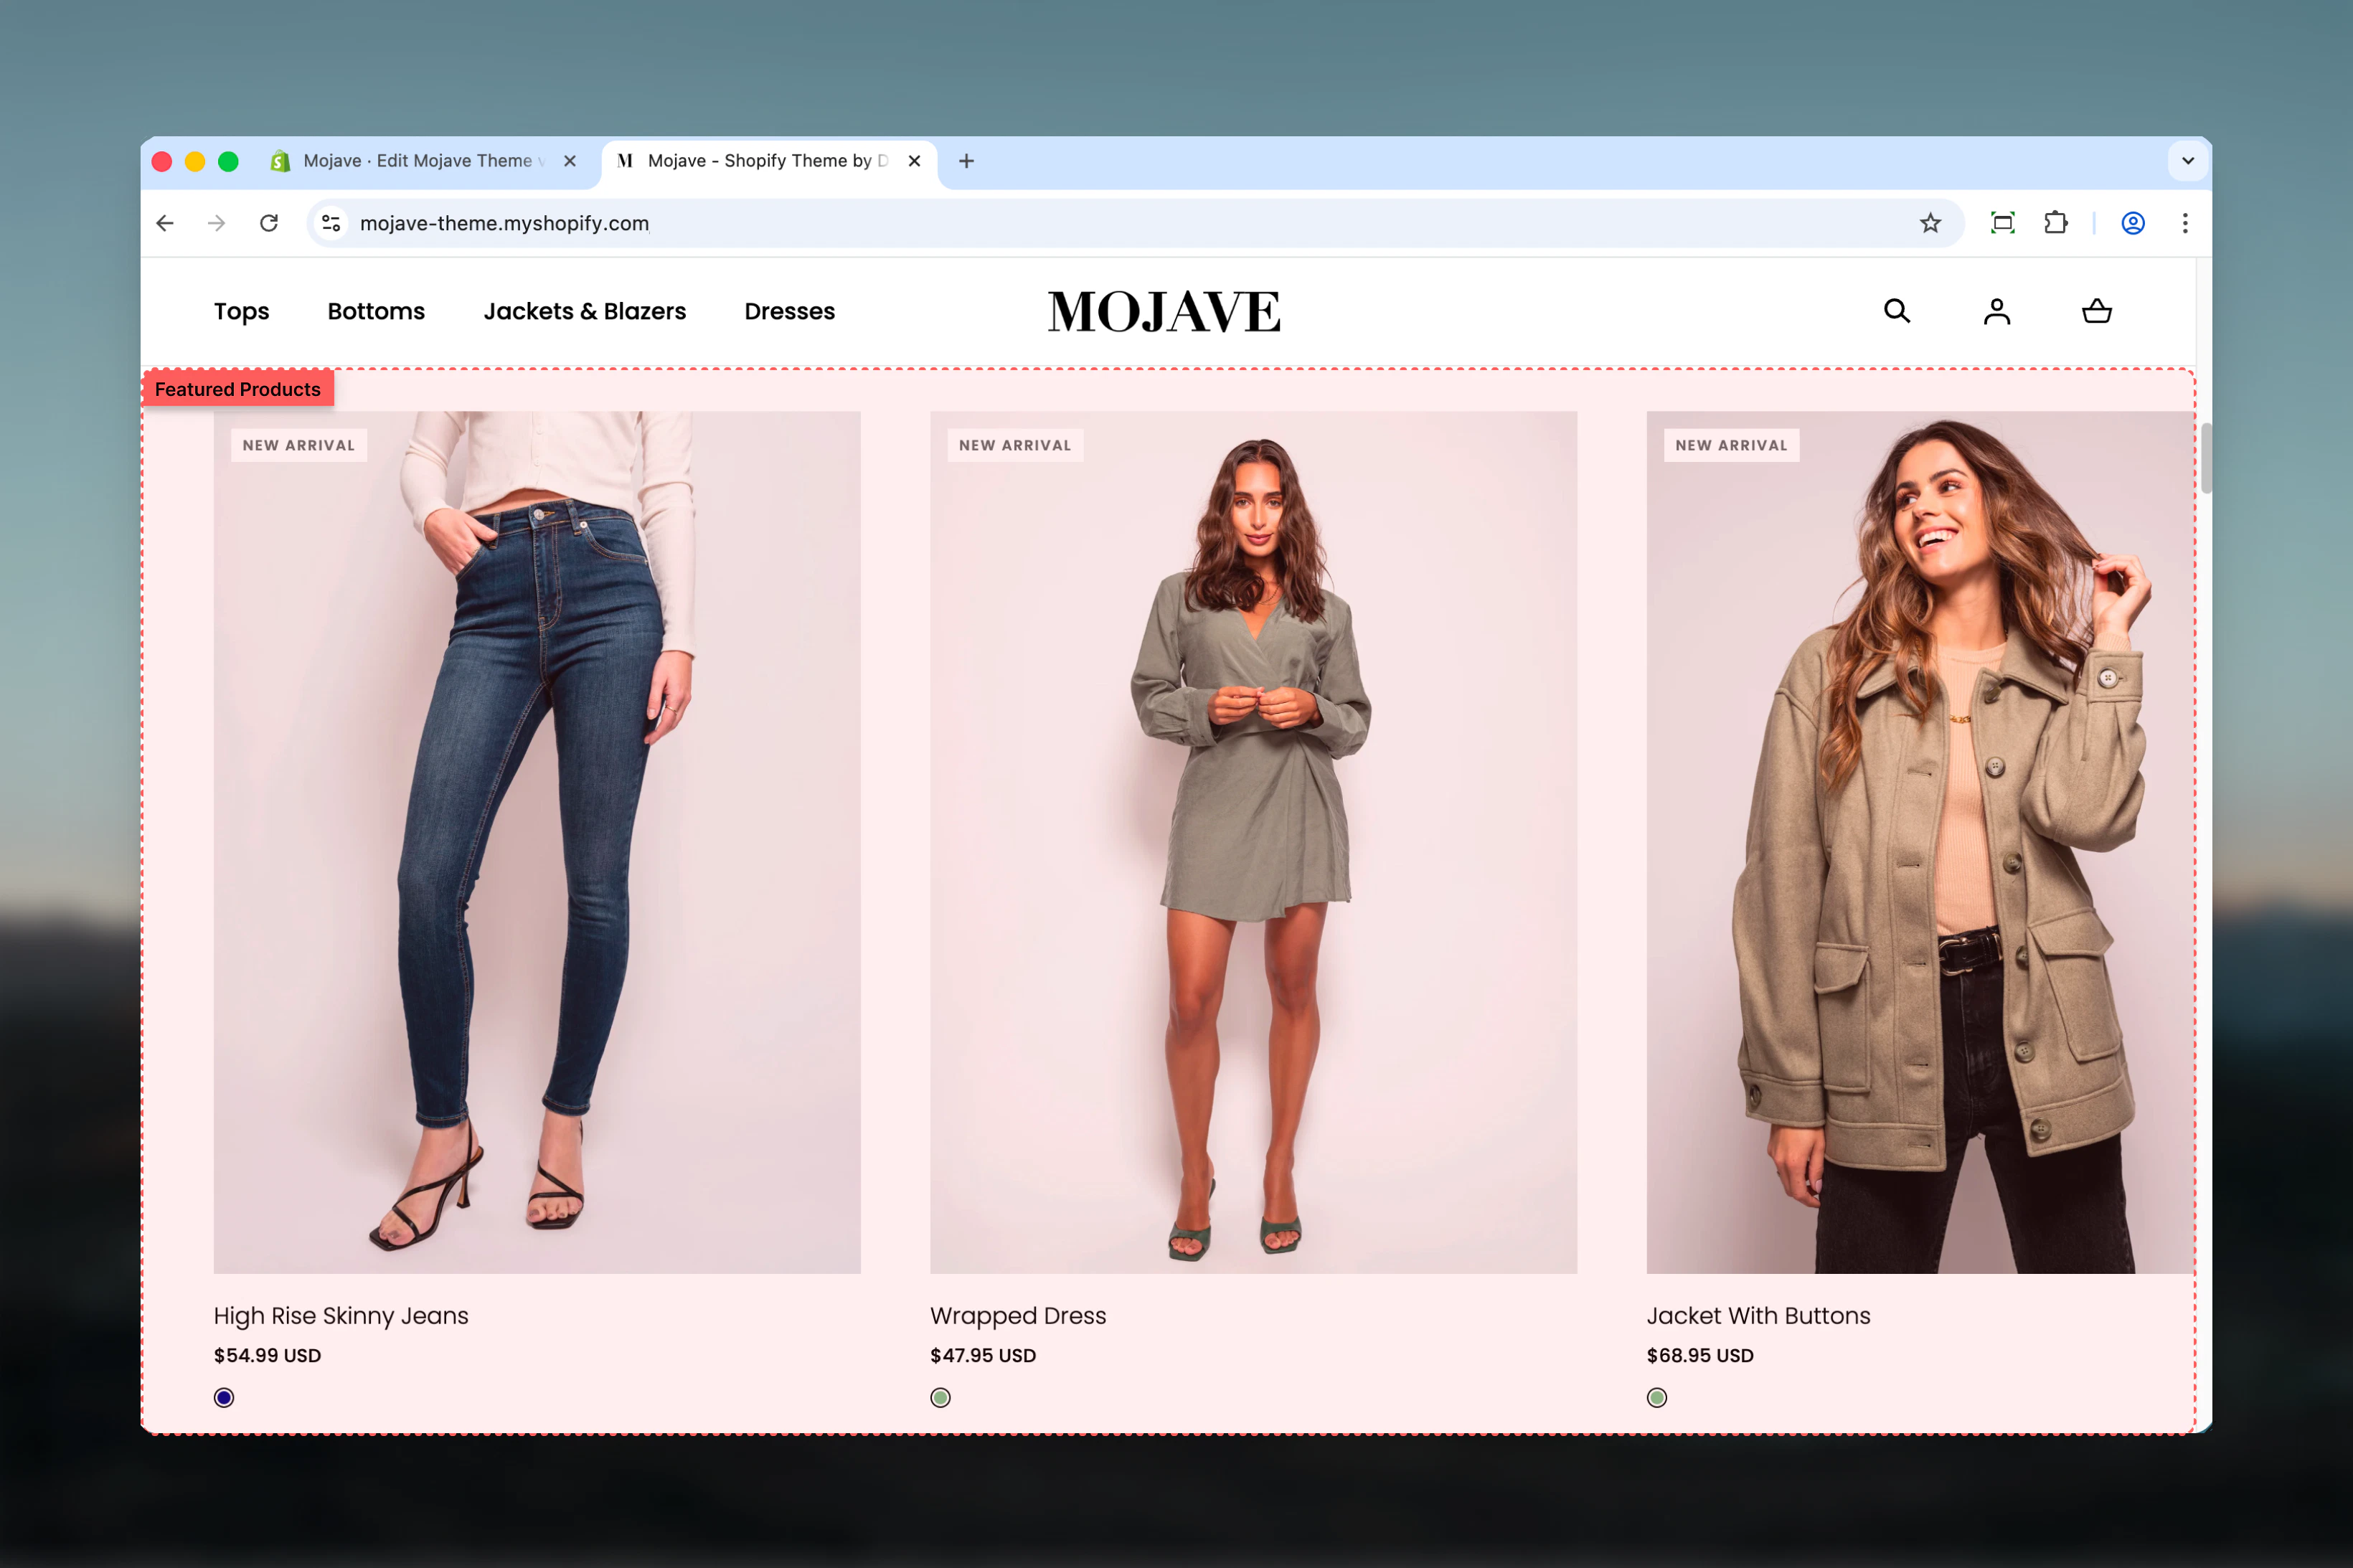This screenshot has width=2353, height=1568.
Task: Open the Jacket With Buttons product image
Action: pos(1920,842)
